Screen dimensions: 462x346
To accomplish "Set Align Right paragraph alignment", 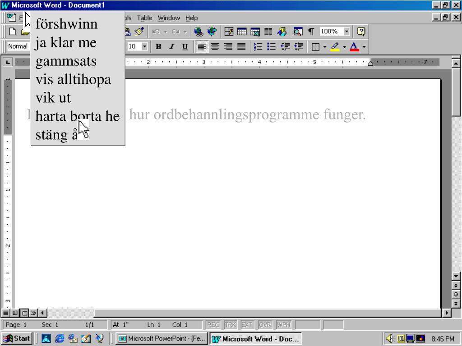I will (x=228, y=46).
